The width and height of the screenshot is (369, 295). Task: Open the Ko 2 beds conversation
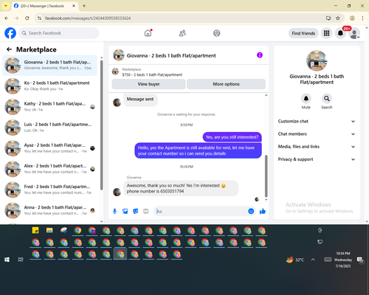point(49,86)
